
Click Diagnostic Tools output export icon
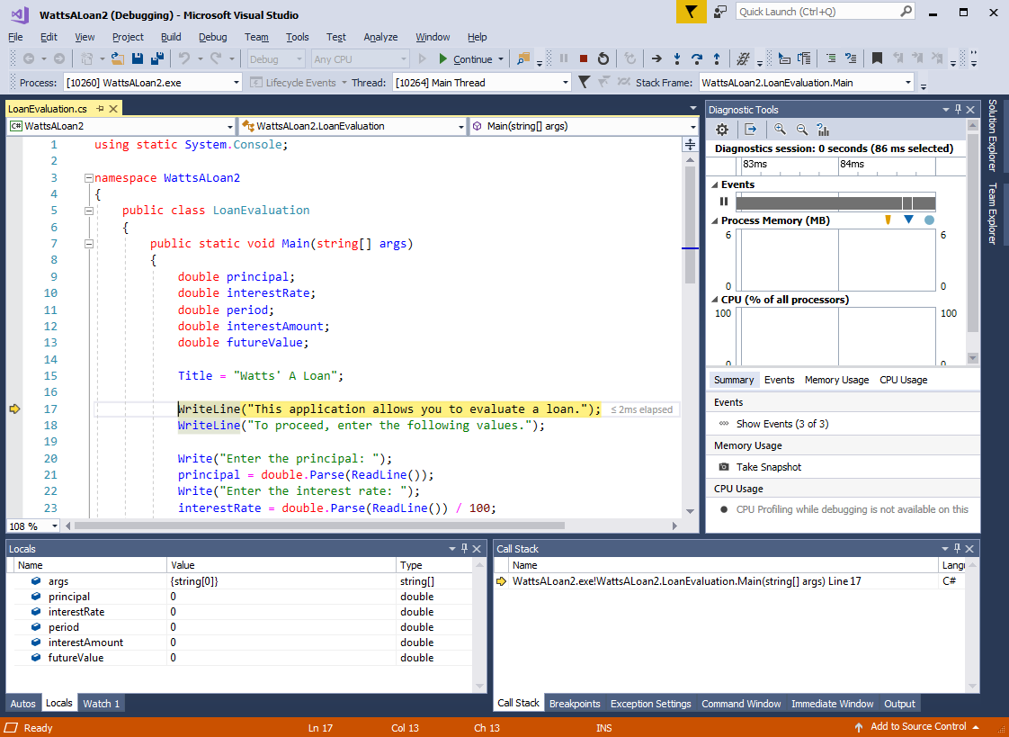pos(751,130)
